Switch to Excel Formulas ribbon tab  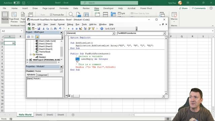pos(64,8)
